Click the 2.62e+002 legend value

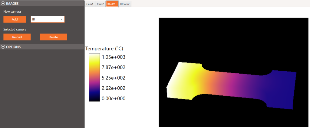click(114, 88)
